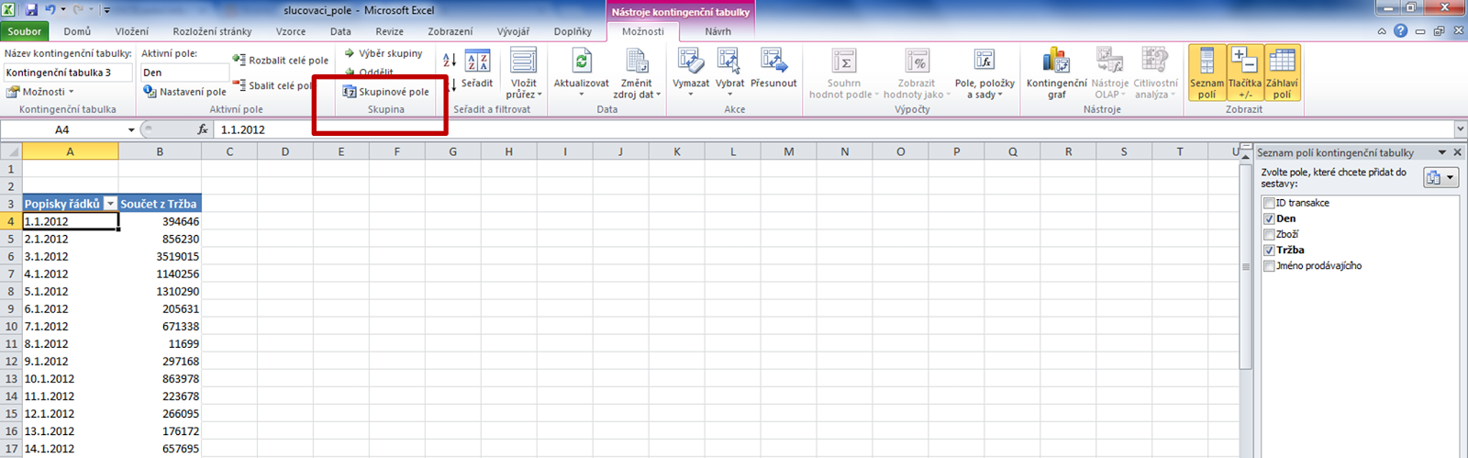The width and height of the screenshot is (1468, 458).
Task: Click the Skupinové pole button
Action: click(385, 92)
